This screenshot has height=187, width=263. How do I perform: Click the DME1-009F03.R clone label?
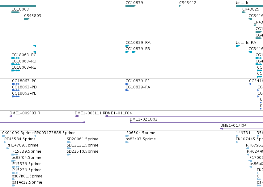tap(25, 113)
